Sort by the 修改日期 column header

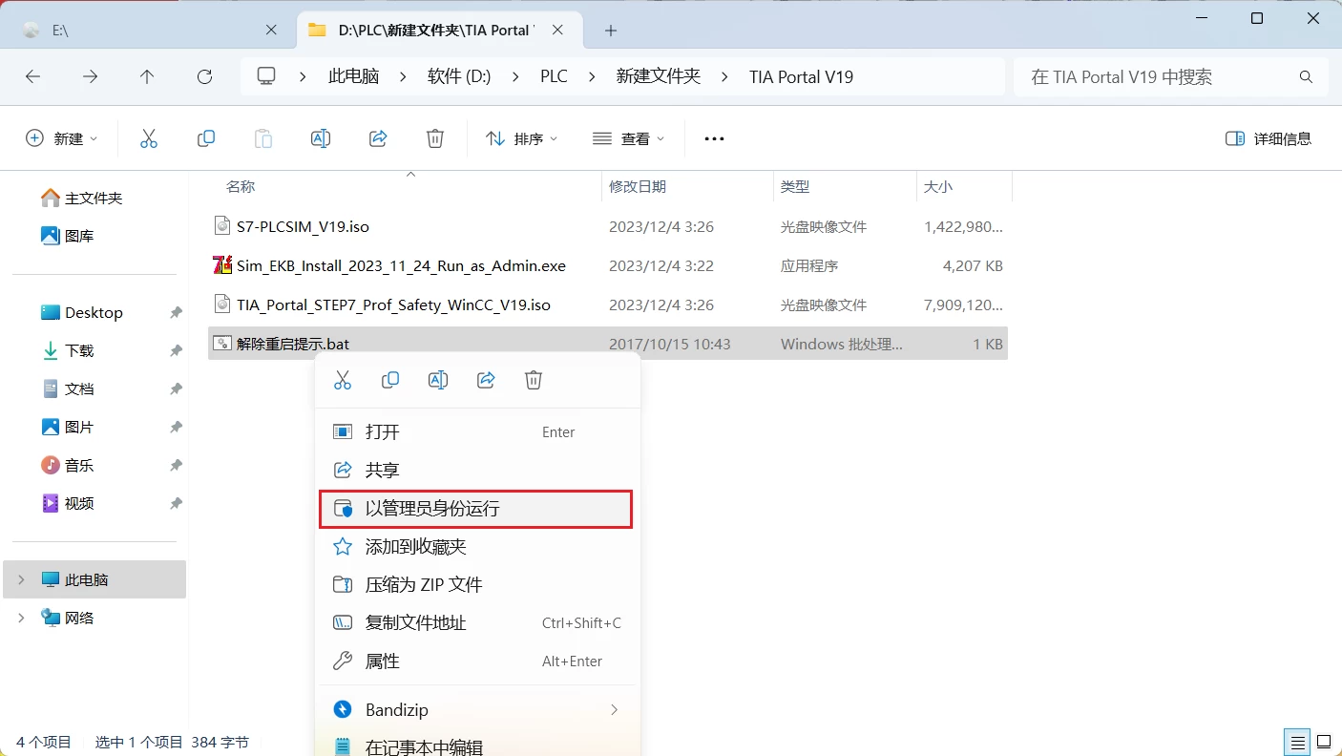pos(638,187)
